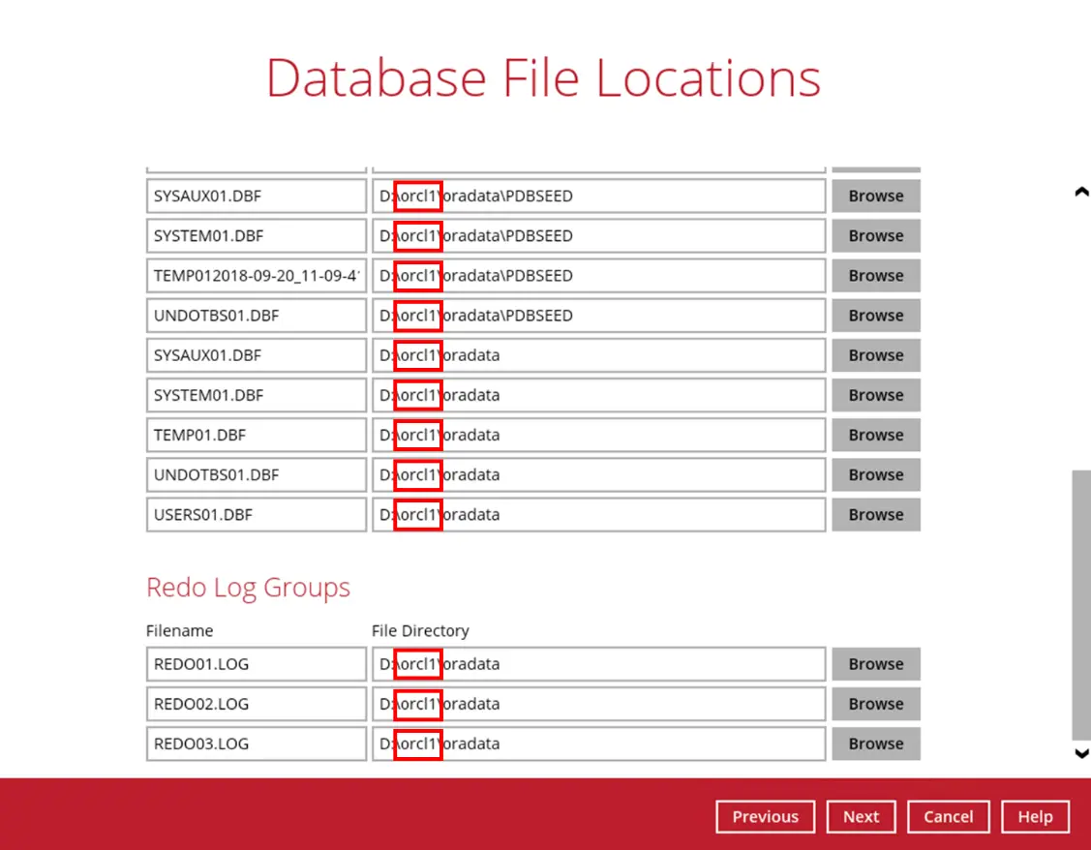Browse for TEMP01.DBF oradata directory
The width and height of the screenshot is (1091, 850).
874,435
